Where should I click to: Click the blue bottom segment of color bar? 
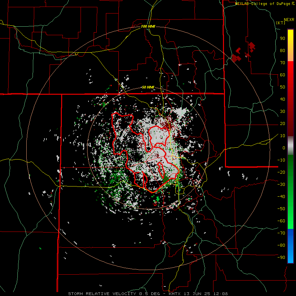(290, 246)
